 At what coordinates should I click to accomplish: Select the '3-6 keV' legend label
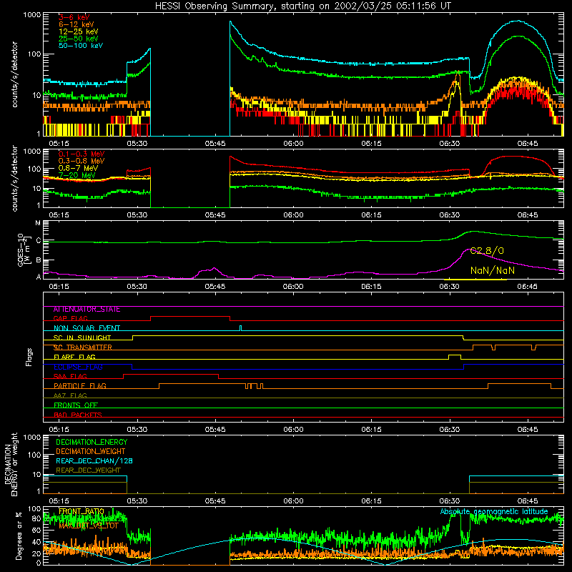[x=74, y=17]
